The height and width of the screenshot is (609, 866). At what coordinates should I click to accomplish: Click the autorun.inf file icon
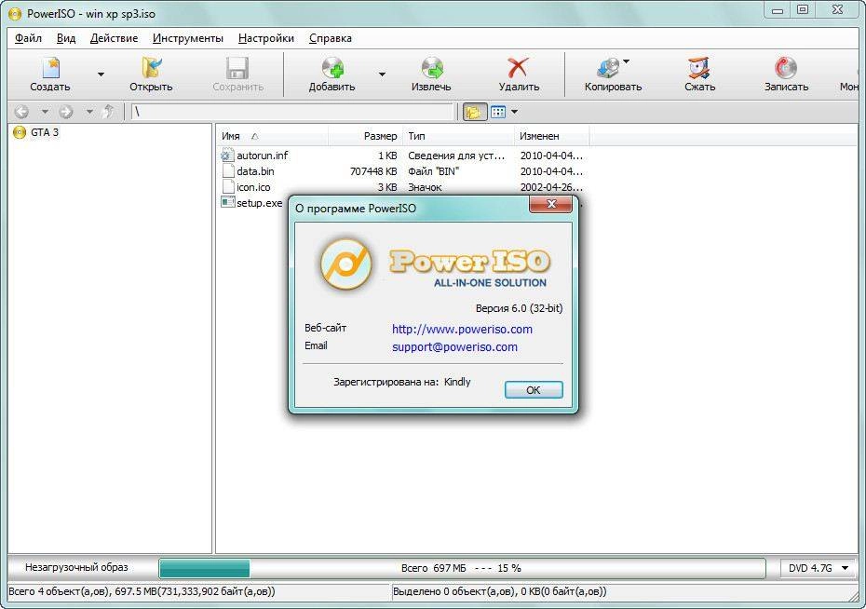(x=227, y=156)
